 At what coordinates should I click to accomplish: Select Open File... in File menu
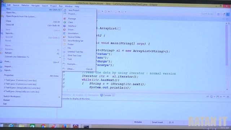11,13
